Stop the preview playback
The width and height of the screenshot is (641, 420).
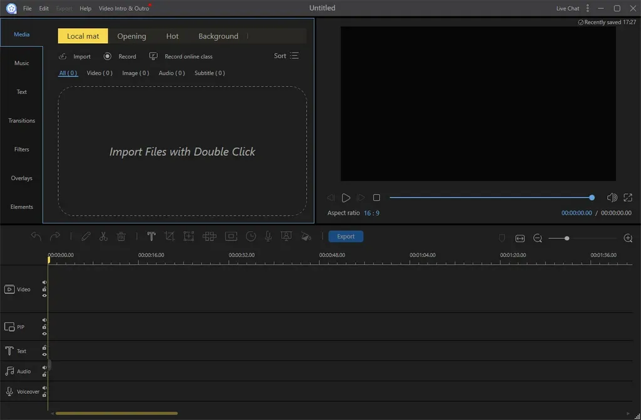coord(376,198)
